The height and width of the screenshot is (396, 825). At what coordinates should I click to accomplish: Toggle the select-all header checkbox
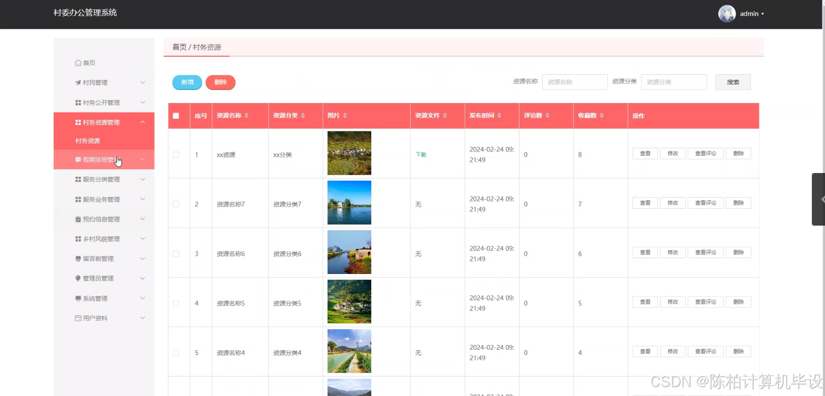point(176,116)
